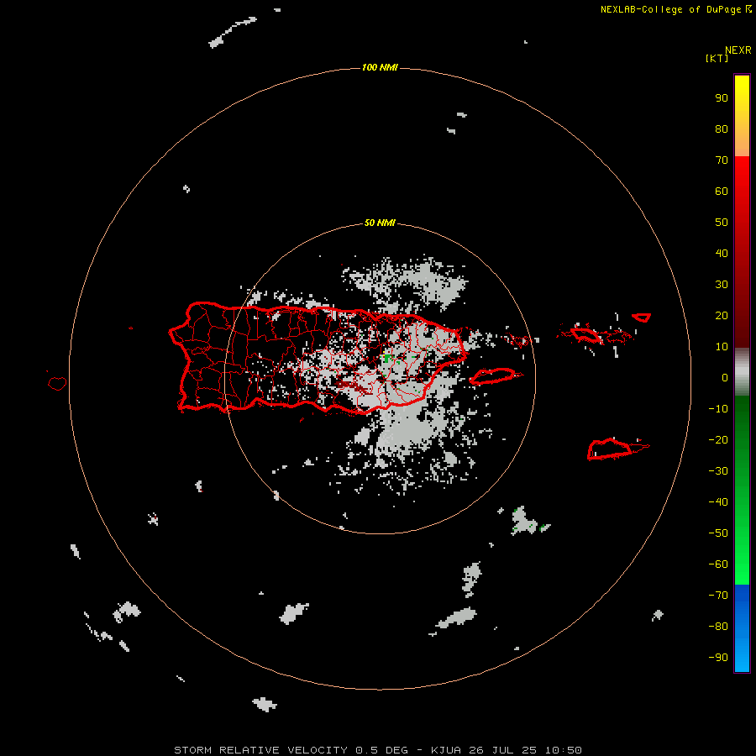Click the -70 value on the velocity scale
The image size is (756, 756).
(718, 596)
